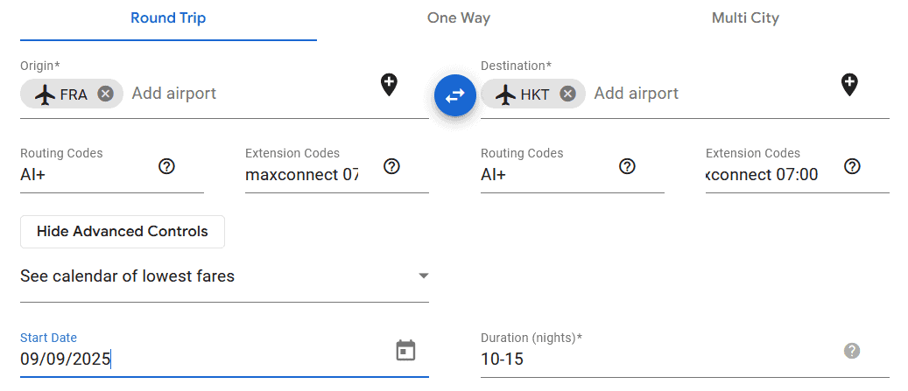Open origin Routing Codes help icon
This screenshot has height=391, width=908.
click(x=166, y=166)
